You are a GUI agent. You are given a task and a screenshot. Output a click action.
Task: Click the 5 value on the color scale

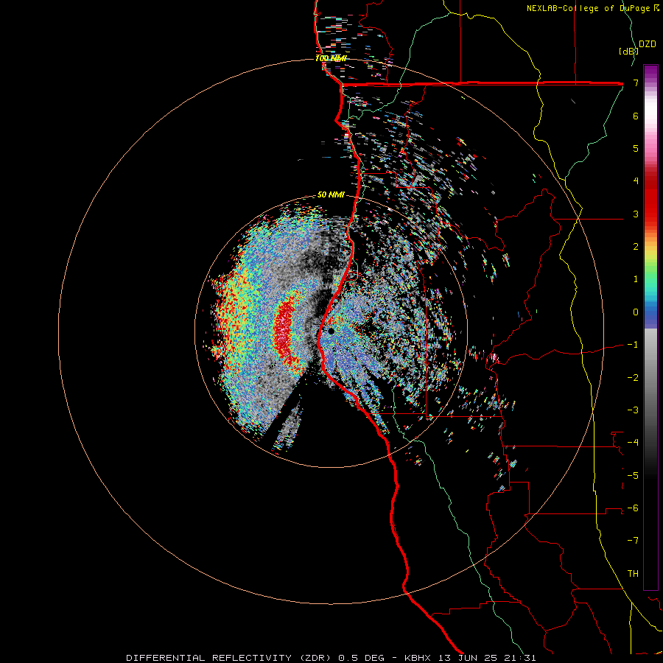pyautogui.click(x=636, y=148)
